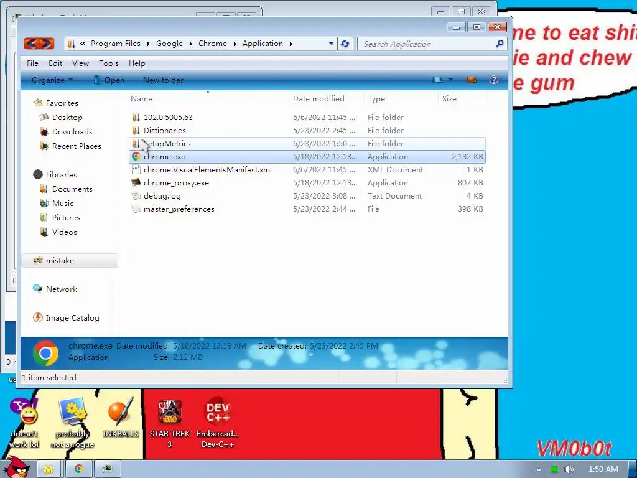This screenshot has height=478, width=637.
Task: Open the View menu
Action: point(80,63)
